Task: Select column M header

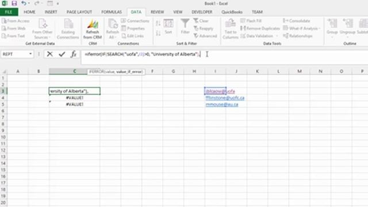Action: tap(300, 71)
